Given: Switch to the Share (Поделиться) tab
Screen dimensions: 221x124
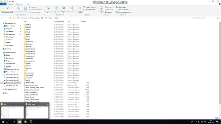Looking at the screenshot, I should point(20,4).
